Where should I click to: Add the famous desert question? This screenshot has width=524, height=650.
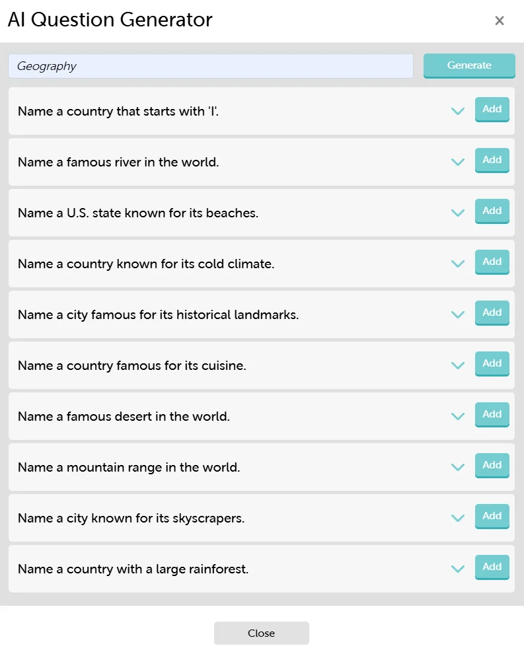[x=492, y=414]
